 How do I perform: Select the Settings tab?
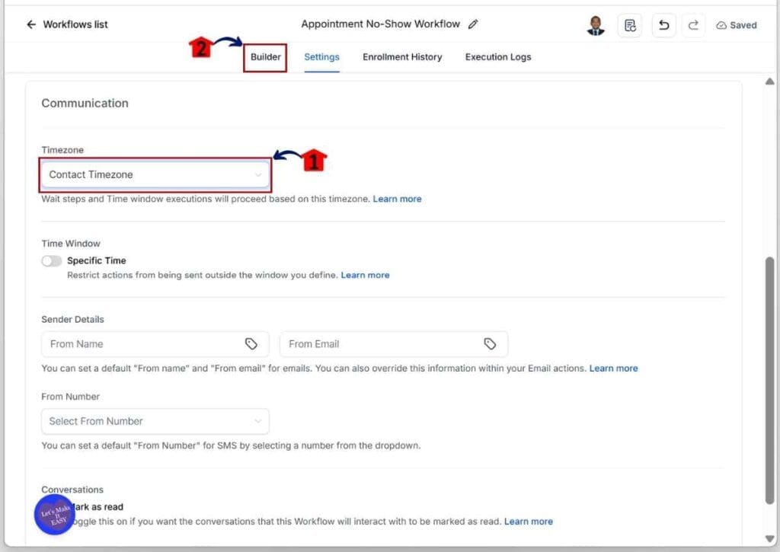point(322,57)
